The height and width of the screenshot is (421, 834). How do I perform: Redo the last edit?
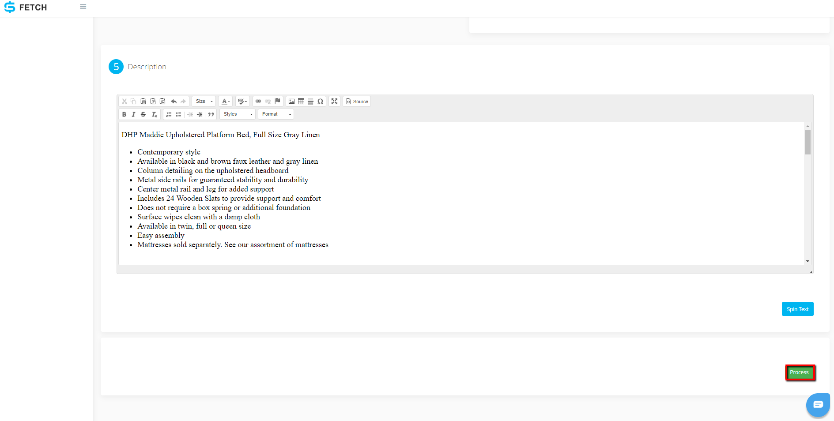(183, 101)
